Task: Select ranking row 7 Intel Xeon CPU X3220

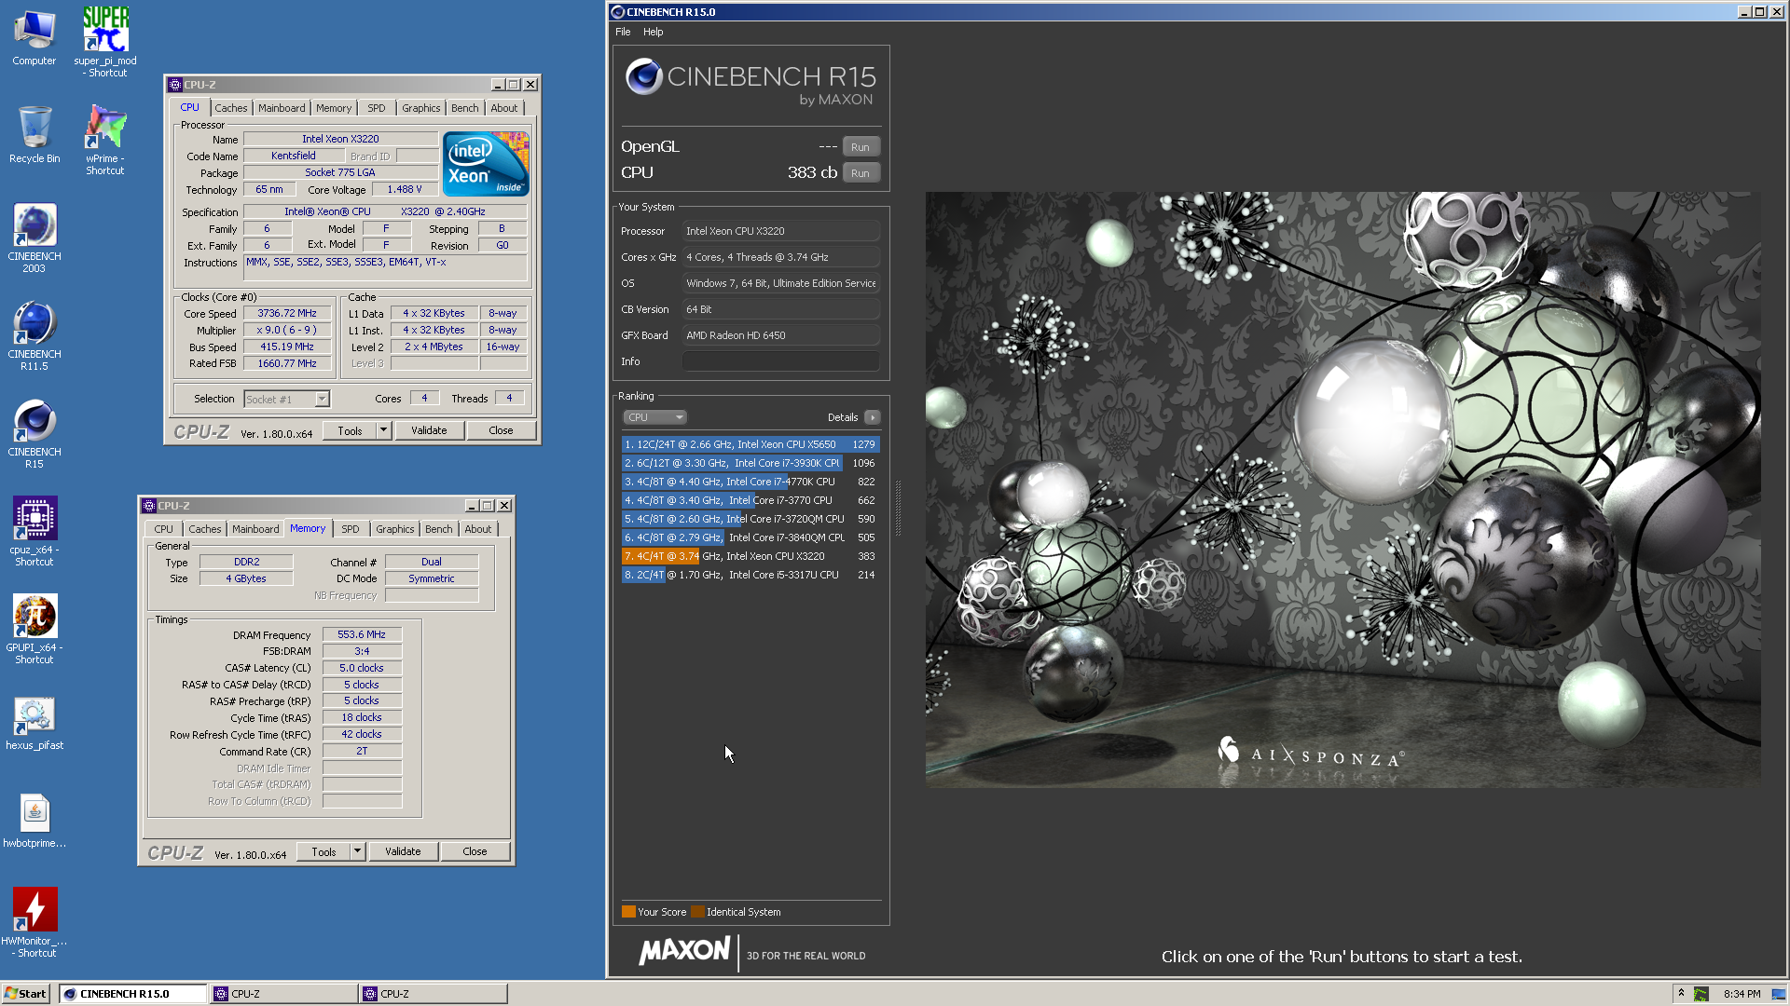Action: click(x=750, y=556)
